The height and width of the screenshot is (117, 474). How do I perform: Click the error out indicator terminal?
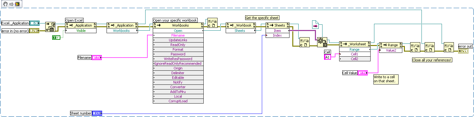(x=463, y=51)
